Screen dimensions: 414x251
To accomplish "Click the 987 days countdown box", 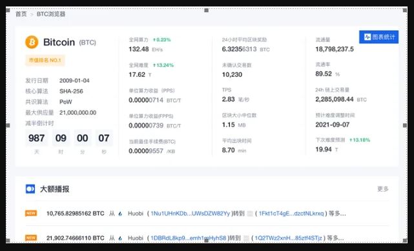I will click(36, 138).
